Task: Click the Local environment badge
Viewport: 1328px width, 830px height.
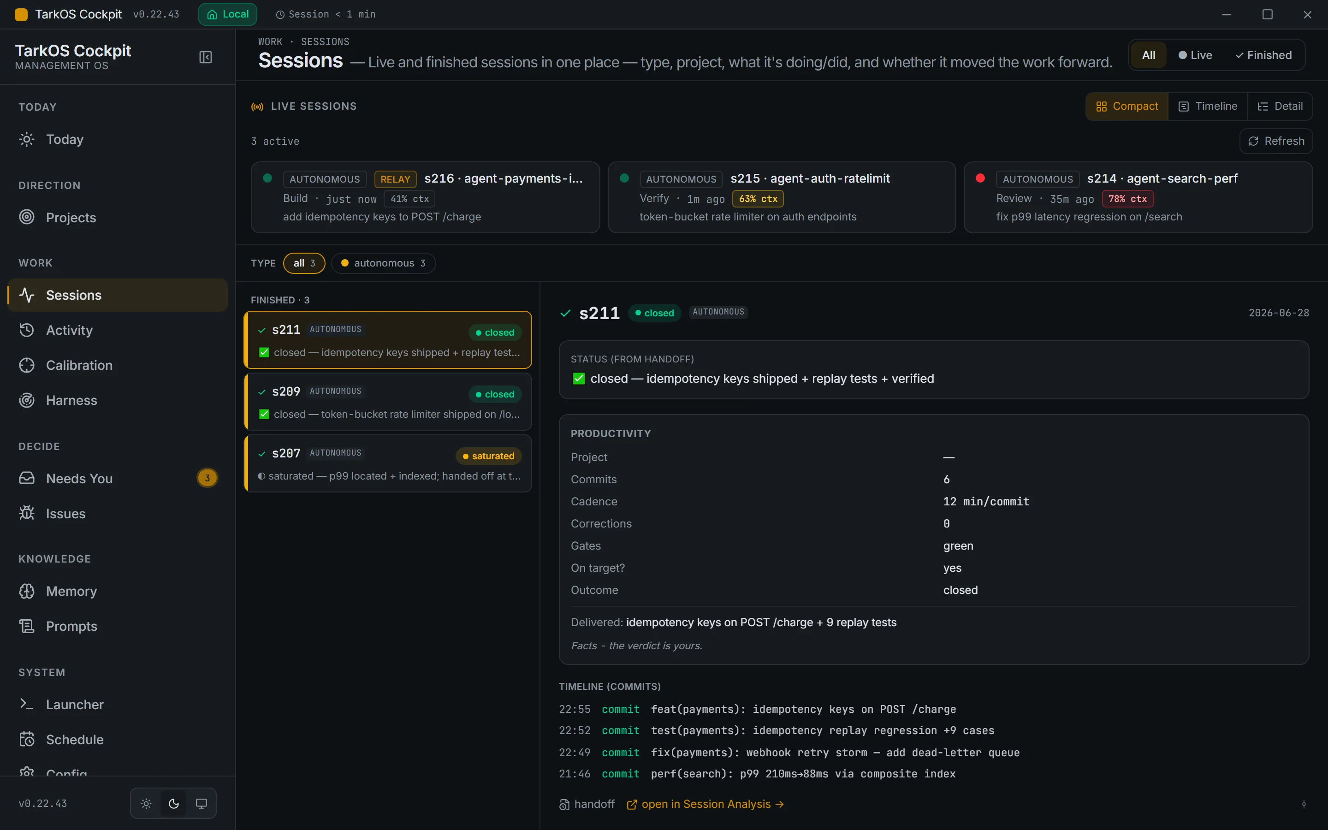Action: click(x=228, y=14)
